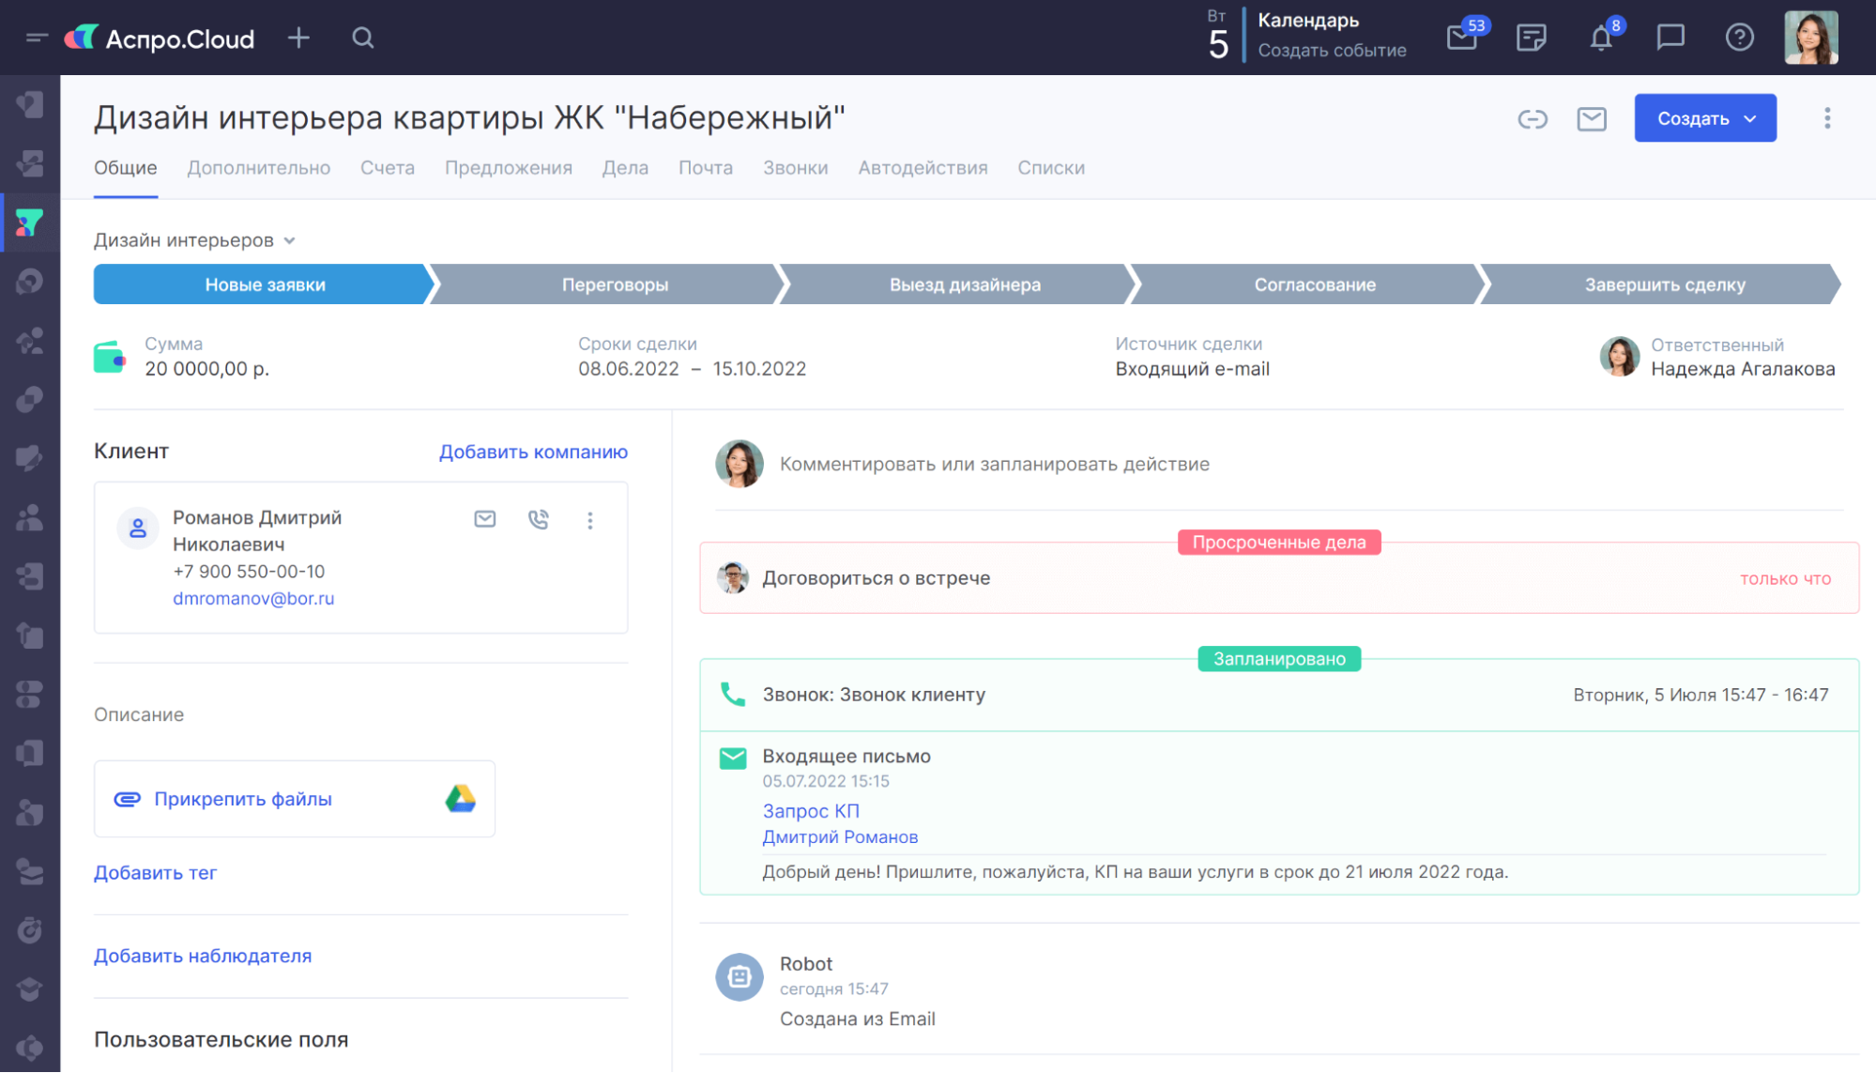Attach from Google Drive icon
Viewport: 1876px width, 1073px height.
pyautogui.click(x=460, y=799)
